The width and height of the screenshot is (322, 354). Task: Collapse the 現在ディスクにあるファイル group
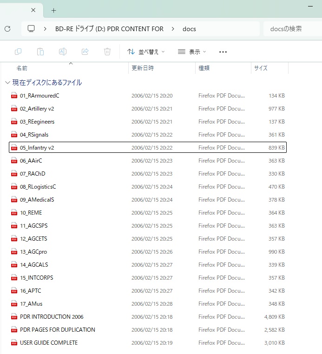pyautogui.click(x=7, y=83)
